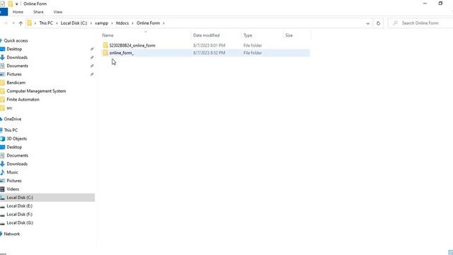The width and height of the screenshot is (453, 255).
Task: Select This PC in navigation pane
Action: click(11, 130)
